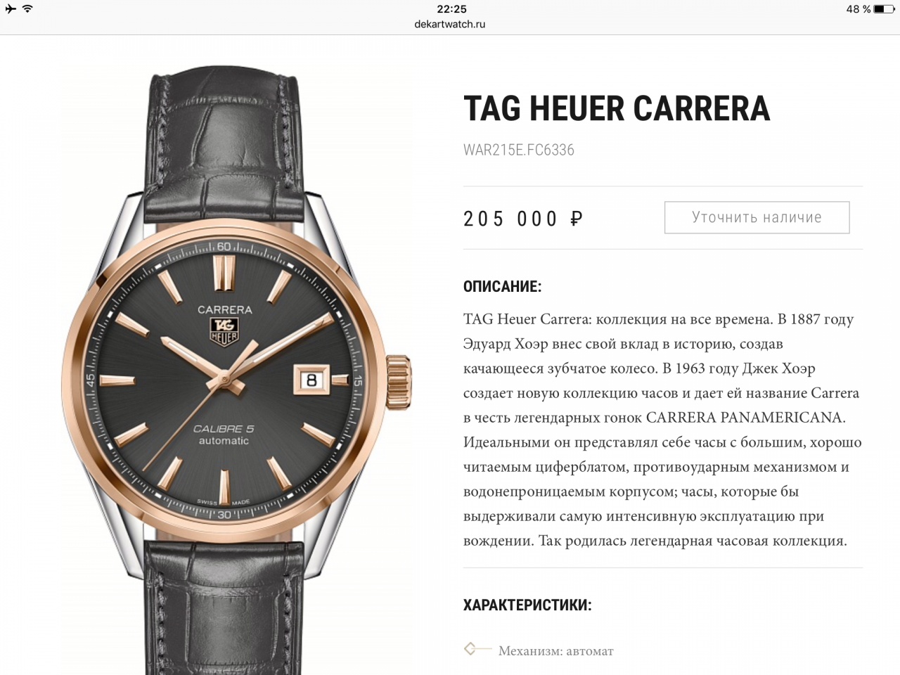
Task: Click the 205 000 price text
Action: tap(510, 219)
